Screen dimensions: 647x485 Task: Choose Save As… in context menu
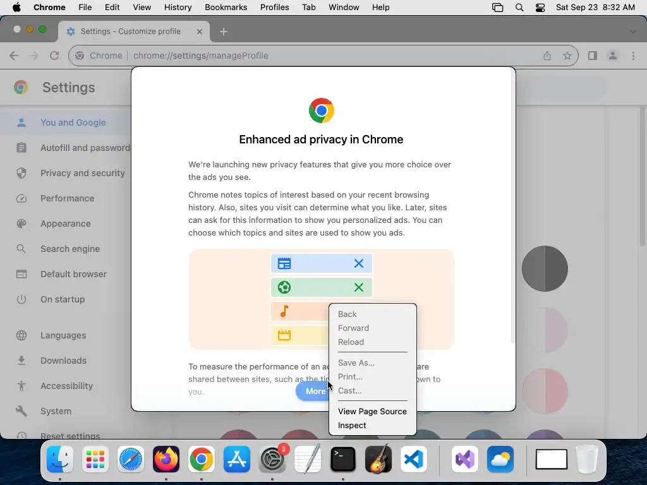[356, 363]
